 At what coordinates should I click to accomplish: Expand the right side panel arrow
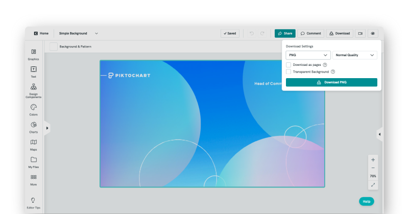[379, 134]
